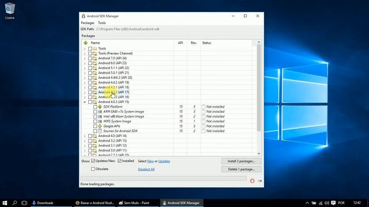Open the volume control in system tray
Screen dimensions: 369x207
tap(327, 203)
